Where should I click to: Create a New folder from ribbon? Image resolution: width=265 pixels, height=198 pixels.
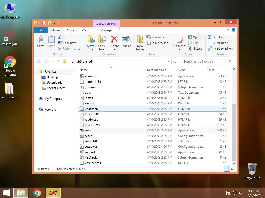tap(140, 43)
